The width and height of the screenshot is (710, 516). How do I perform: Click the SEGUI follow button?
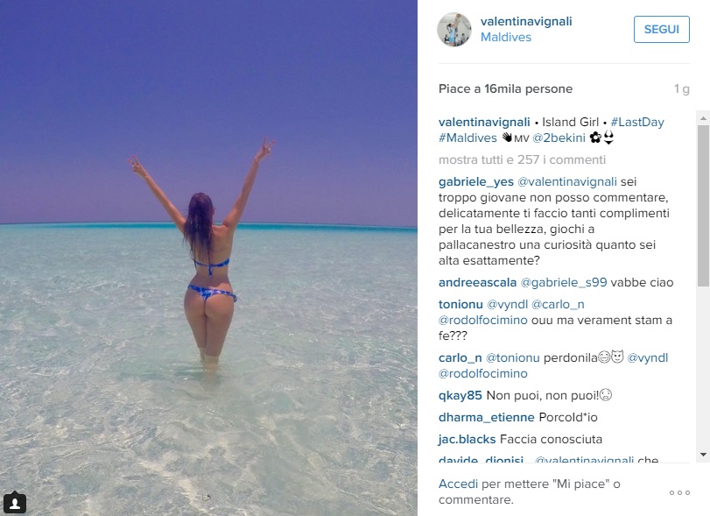pyautogui.click(x=662, y=30)
